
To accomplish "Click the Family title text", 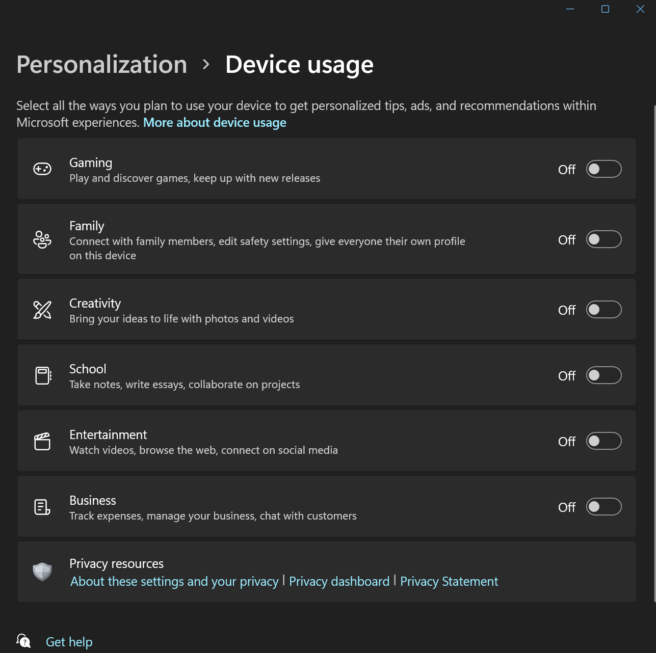I will (x=87, y=226).
